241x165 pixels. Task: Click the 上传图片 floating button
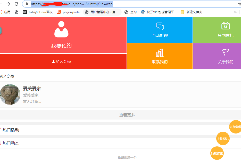tap(223, 139)
